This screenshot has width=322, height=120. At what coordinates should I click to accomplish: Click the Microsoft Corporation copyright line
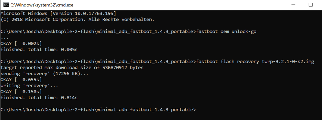click(78, 20)
